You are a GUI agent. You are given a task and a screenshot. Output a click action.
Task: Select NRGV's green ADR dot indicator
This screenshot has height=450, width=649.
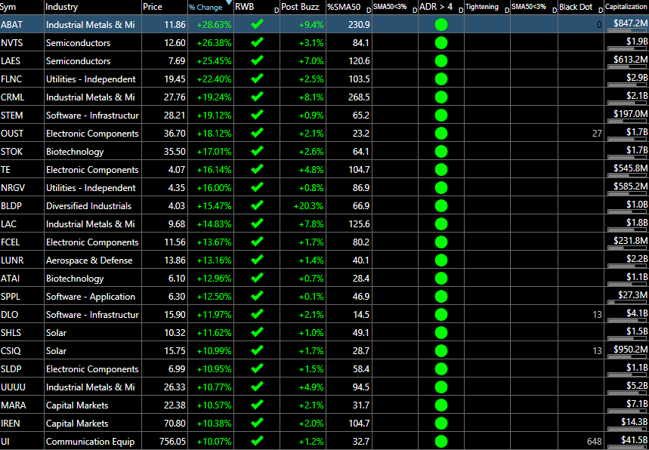[x=441, y=188]
